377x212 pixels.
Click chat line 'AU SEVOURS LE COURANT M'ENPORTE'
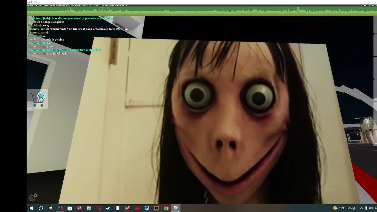[x=65, y=50]
